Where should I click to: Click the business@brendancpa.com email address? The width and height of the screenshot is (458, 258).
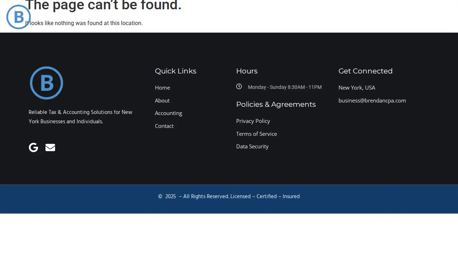372,100
